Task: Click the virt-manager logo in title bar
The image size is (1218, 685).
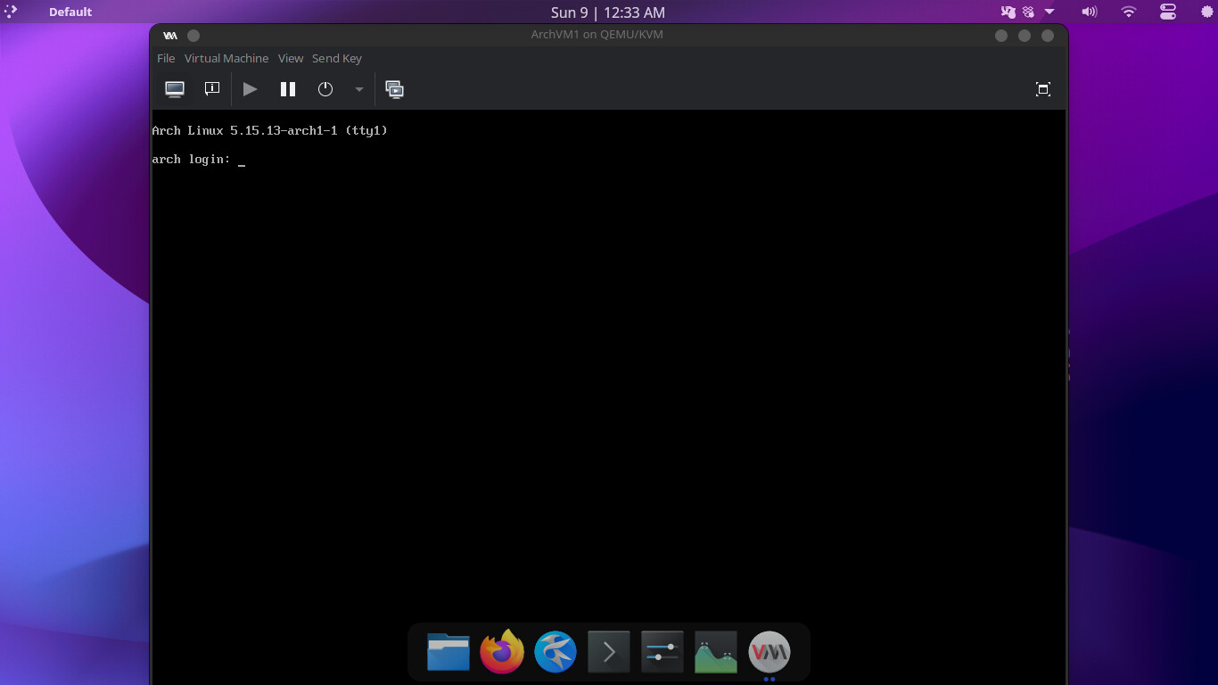Action: pyautogui.click(x=170, y=36)
